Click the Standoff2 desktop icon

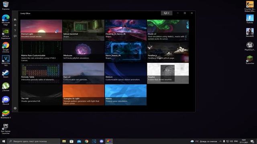pyautogui.click(x=250, y=32)
